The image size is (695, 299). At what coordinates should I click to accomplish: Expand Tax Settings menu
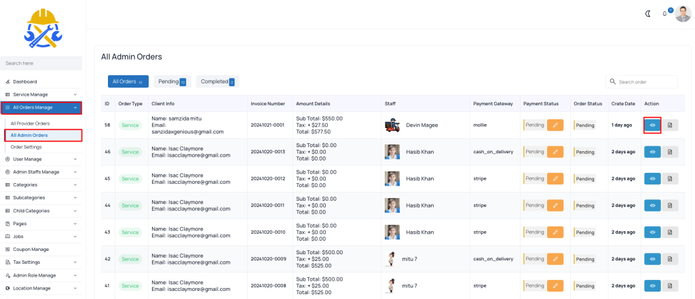[41, 262]
